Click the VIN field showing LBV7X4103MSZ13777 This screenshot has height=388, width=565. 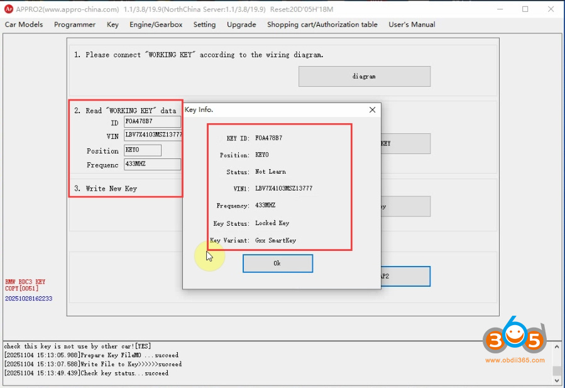point(151,136)
